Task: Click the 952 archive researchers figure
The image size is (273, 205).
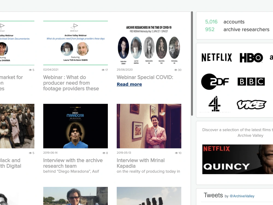Action: pos(210,30)
